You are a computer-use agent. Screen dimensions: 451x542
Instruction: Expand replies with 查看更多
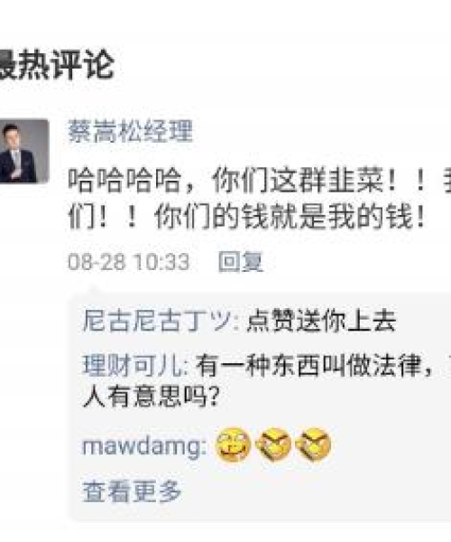(133, 491)
